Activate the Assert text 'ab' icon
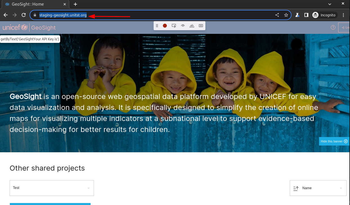 pyautogui.click(x=192, y=26)
